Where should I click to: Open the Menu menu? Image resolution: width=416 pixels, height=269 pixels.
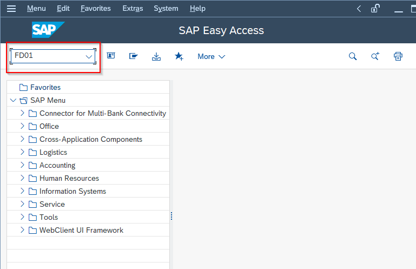pyautogui.click(x=36, y=9)
